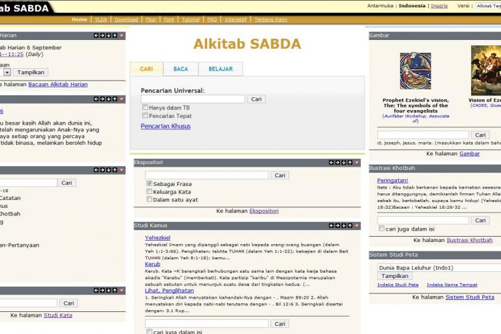Image resolution: width=501 pixels, height=334 pixels.
Task: Select the CARI tab
Action: coord(146,69)
